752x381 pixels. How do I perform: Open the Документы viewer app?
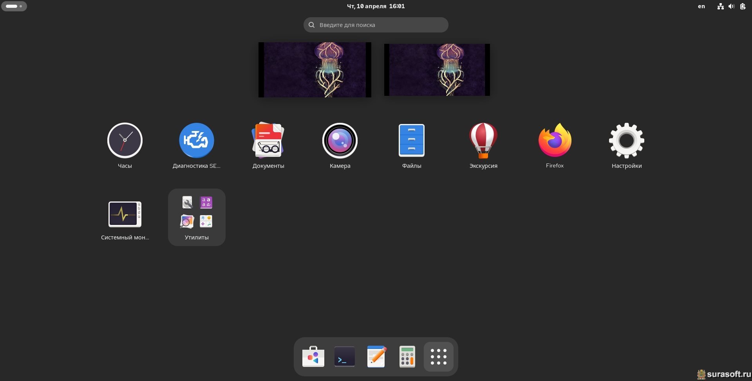click(268, 141)
